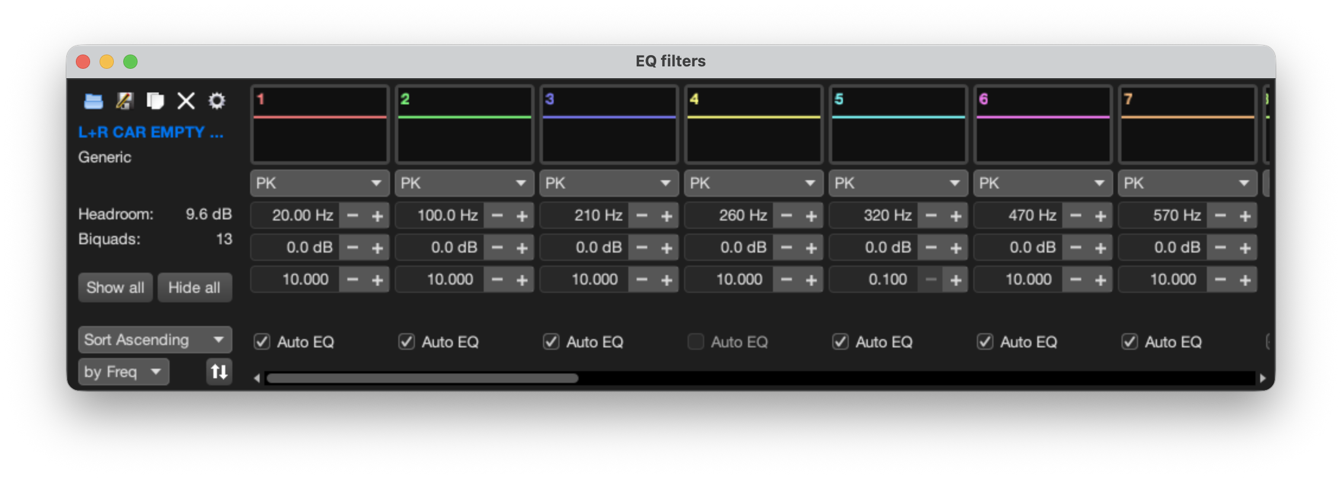Decrease filter 6 Q with minus
This screenshot has width=1342, height=479.
click(x=1076, y=280)
